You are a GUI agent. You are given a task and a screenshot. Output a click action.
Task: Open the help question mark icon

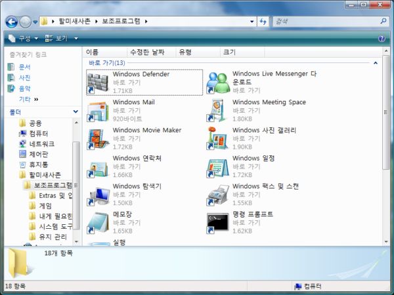382,39
